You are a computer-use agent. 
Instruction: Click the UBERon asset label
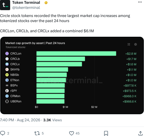click(x=16, y=101)
